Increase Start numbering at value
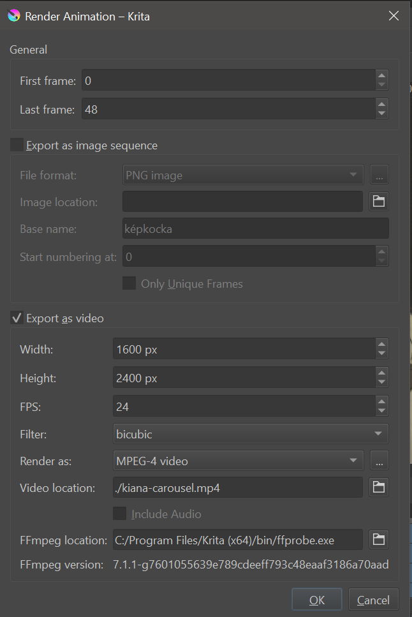This screenshot has height=617, width=412. 381,252
